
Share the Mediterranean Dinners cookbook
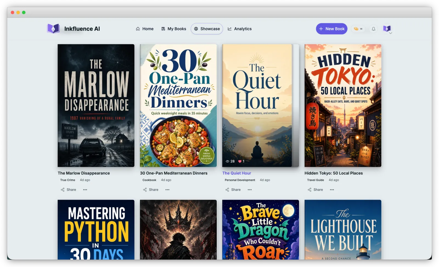pos(151,190)
